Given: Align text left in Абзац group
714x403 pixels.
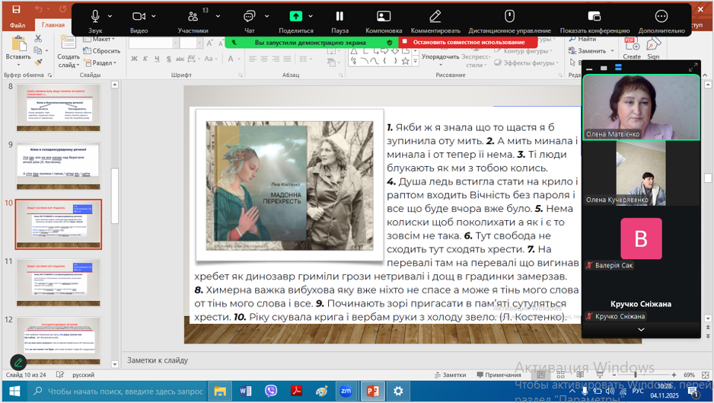Looking at the screenshot, I should coord(253,59).
